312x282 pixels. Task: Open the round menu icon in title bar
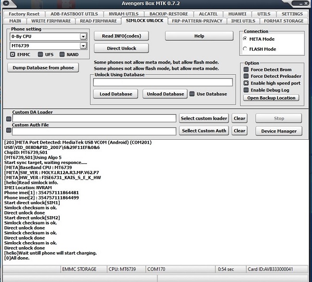6,4
